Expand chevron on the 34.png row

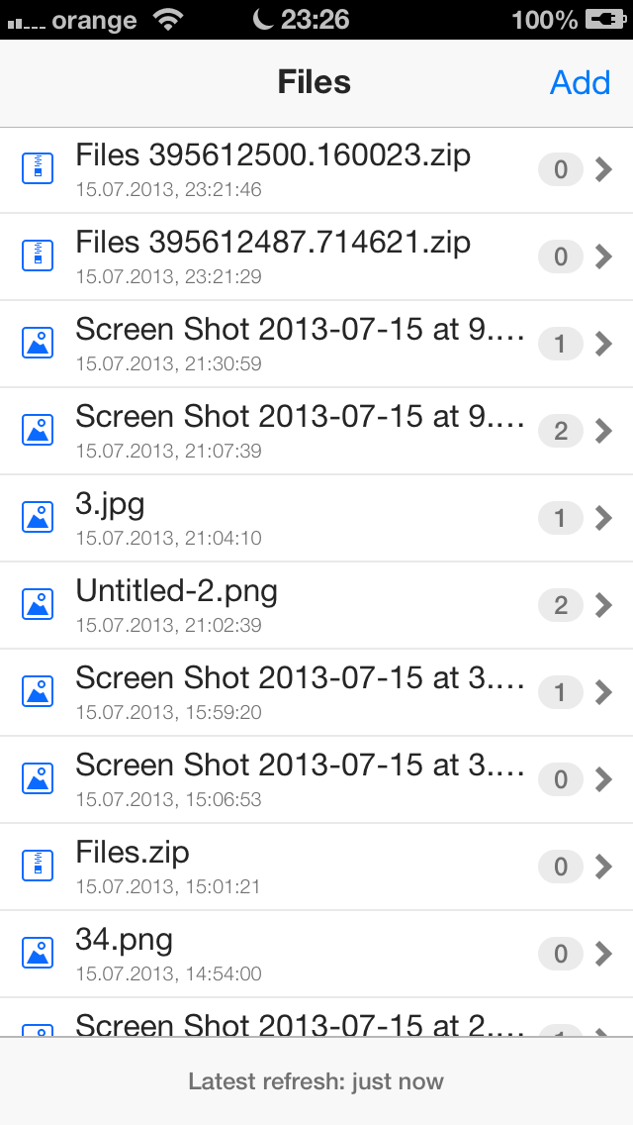point(603,954)
